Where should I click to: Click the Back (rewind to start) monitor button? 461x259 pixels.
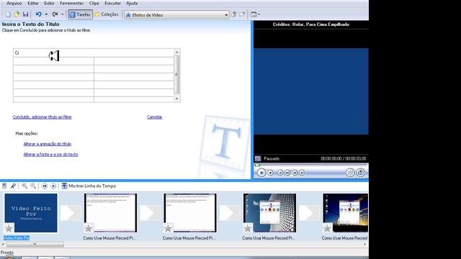click(x=280, y=173)
